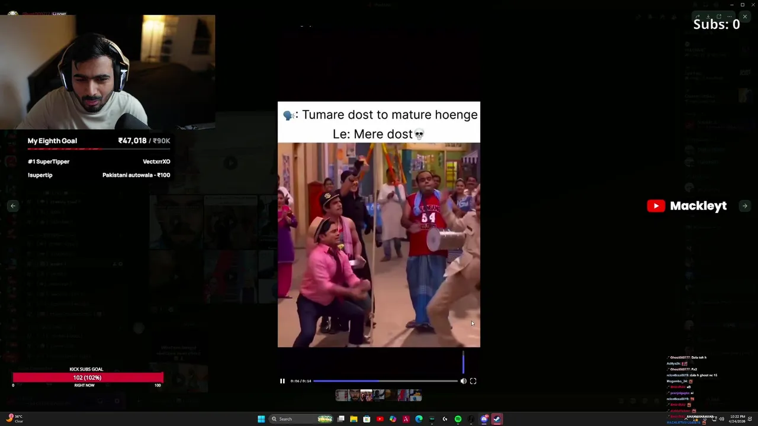
Task: Open the taskbar clock and date
Action: pyautogui.click(x=738, y=419)
